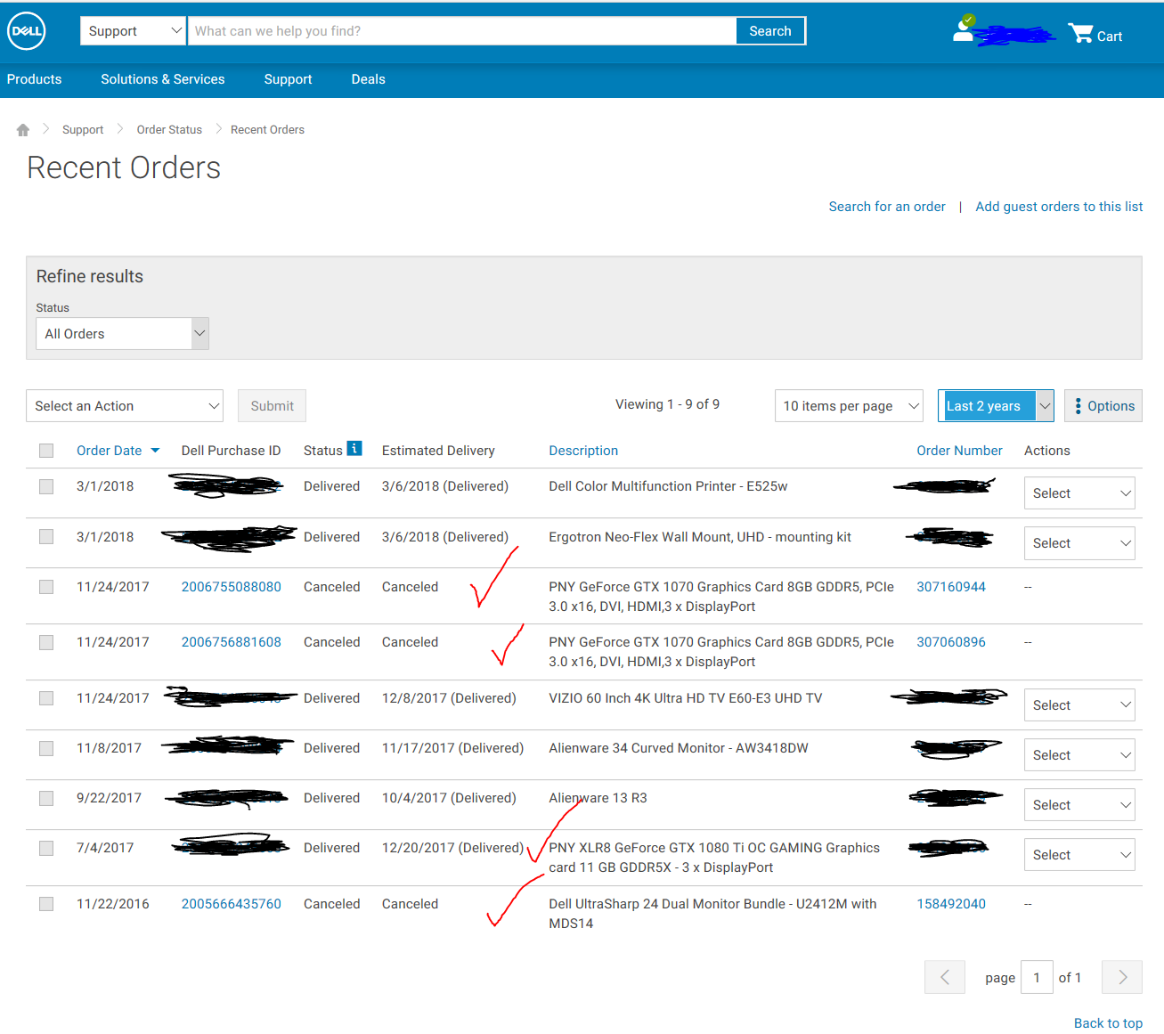1164x1034 pixels.
Task: Click the user account profile icon
Action: [964, 29]
